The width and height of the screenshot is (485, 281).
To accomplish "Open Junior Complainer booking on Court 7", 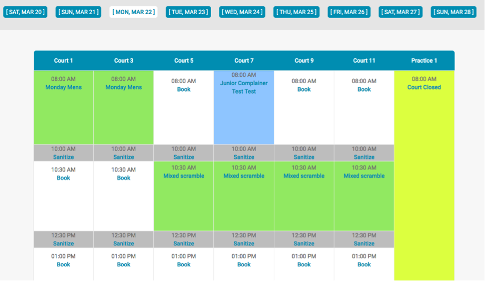I will 244,83.
